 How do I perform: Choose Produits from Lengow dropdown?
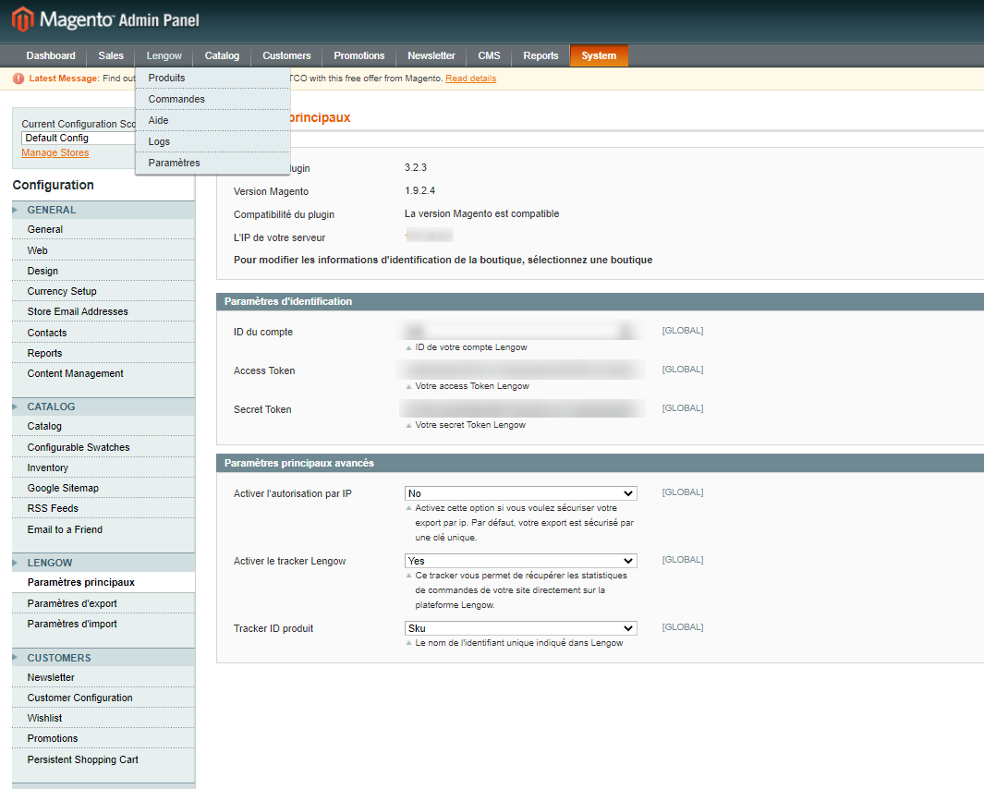tap(213, 78)
